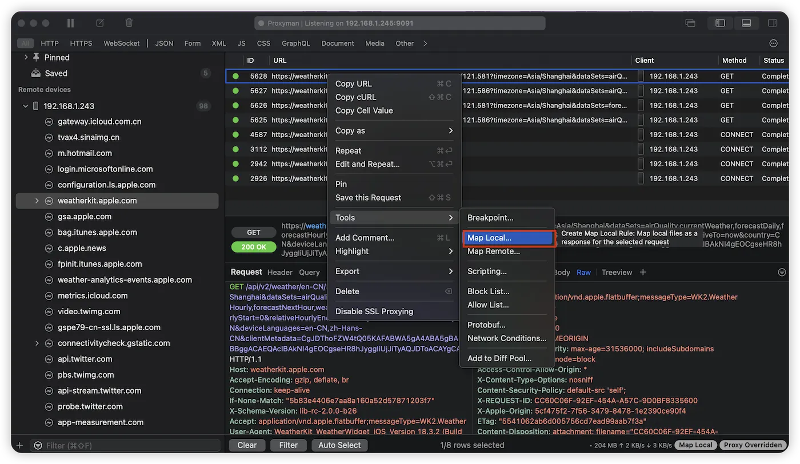
Task: Click the Proxyman listening address bar
Action: (x=400, y=23)
